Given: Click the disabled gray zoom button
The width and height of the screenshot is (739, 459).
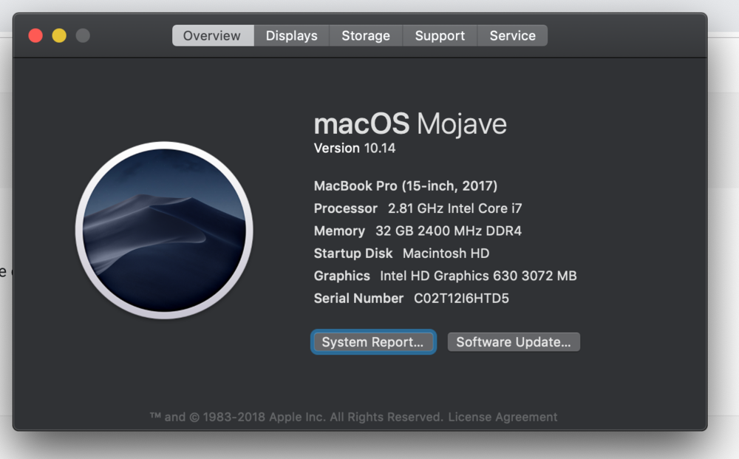Looking at the screenshot, I should coord(83,35).
